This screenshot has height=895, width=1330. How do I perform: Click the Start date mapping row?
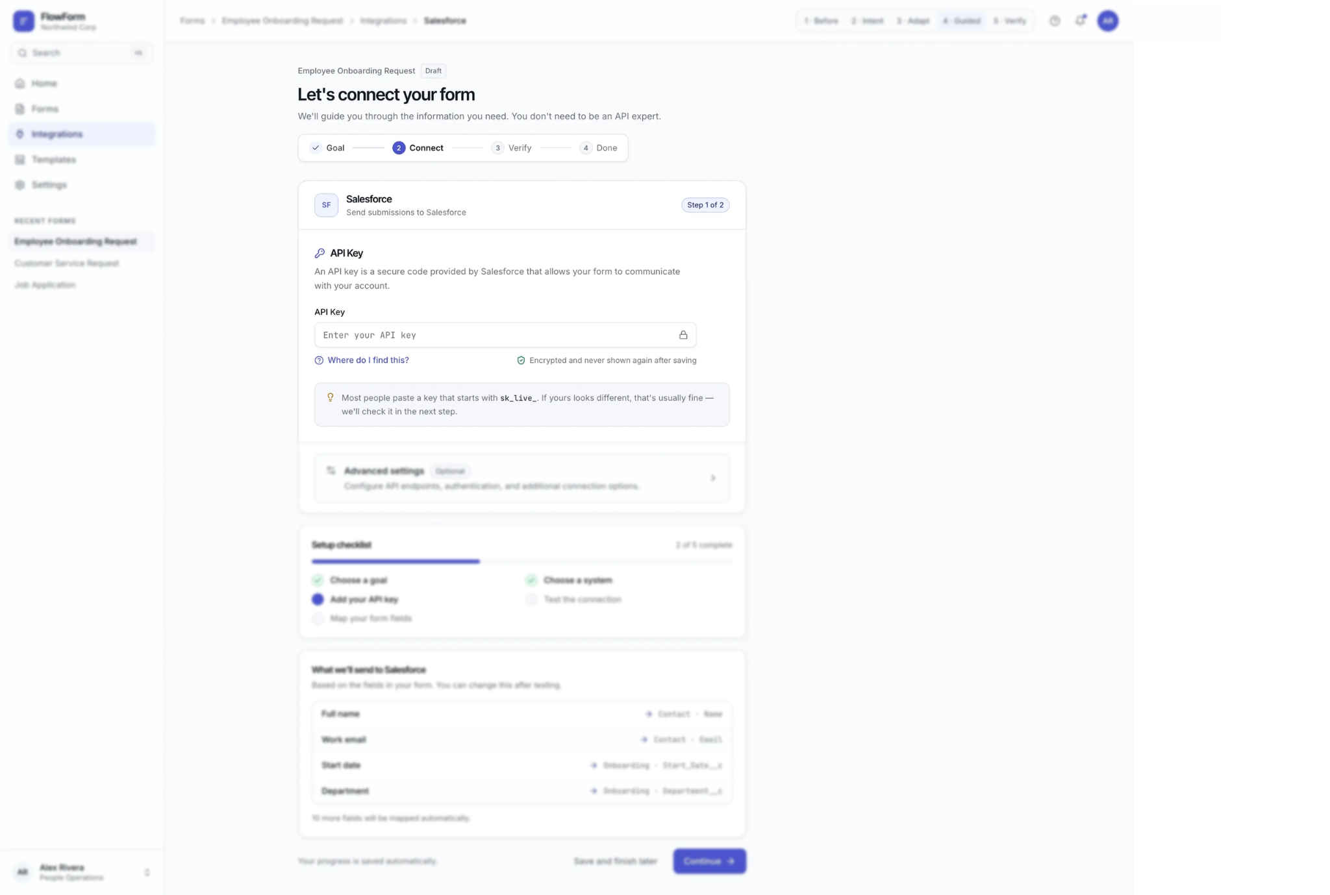tap(521, 765)
